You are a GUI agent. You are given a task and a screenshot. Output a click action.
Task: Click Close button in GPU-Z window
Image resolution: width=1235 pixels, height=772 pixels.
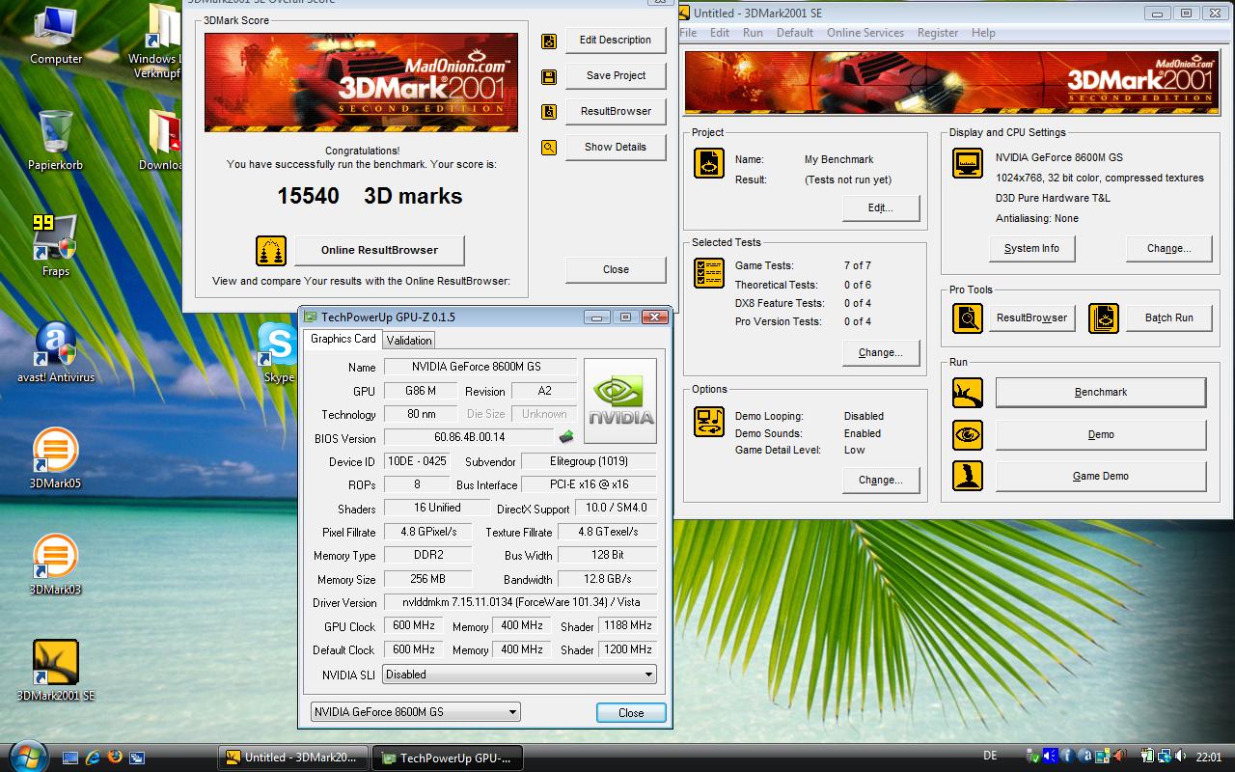(631, 713)
